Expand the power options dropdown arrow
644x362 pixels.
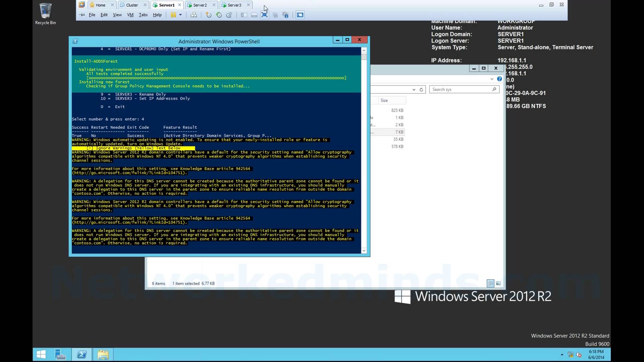(180, 15)
